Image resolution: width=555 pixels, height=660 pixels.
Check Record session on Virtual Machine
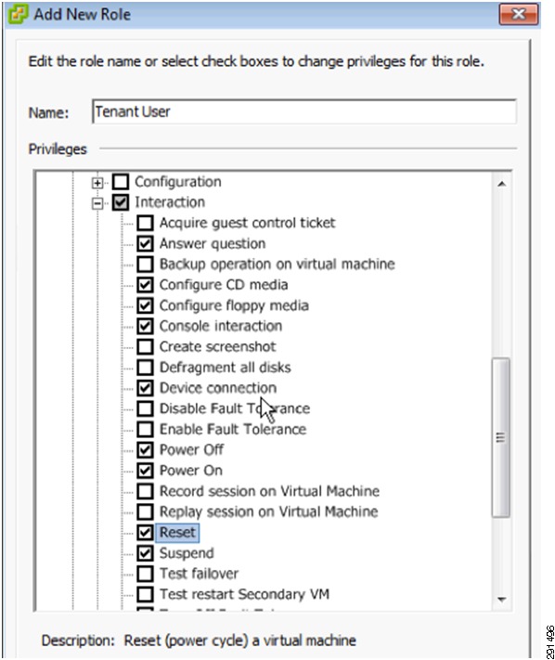tap(145, 491)
